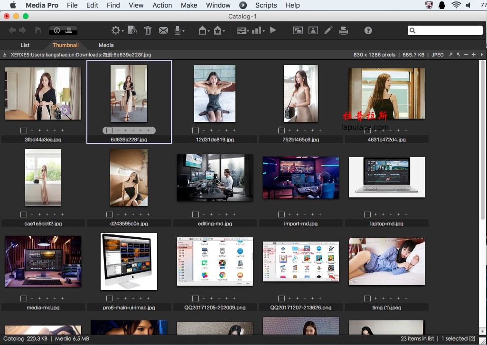Click the up-left arrow icon in path bar
The image size is (487, 345).
pyautogui.click(x=459, y=55)
